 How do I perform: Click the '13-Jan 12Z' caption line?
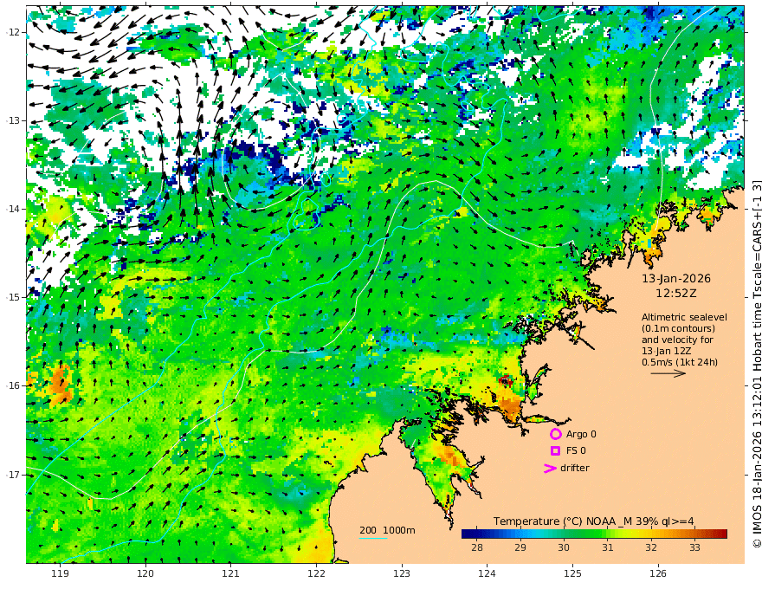(x=667, y=351)
